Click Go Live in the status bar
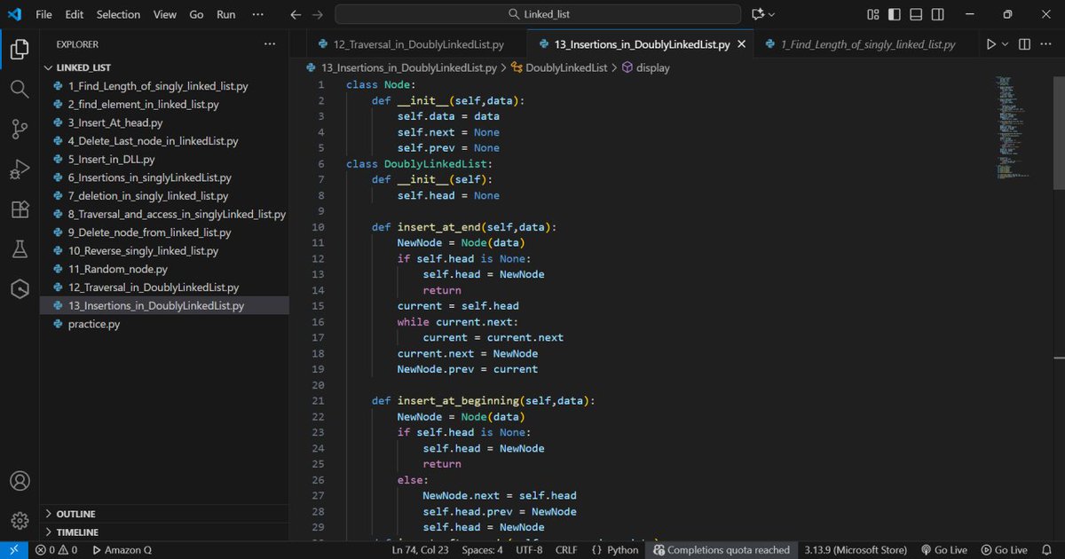This screenshot has width=1065, height=559. tap(944, 550)
